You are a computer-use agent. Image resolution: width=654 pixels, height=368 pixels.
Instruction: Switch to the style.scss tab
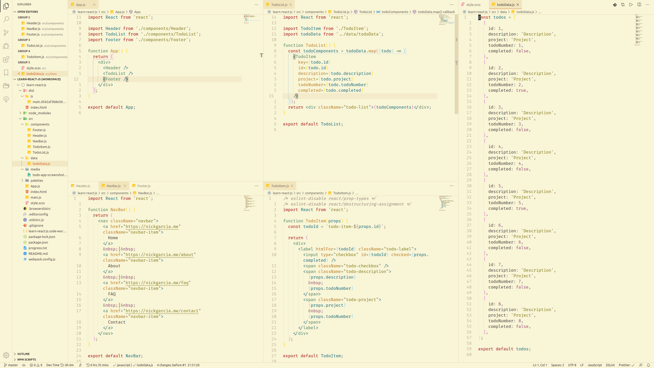pos(473,5)
